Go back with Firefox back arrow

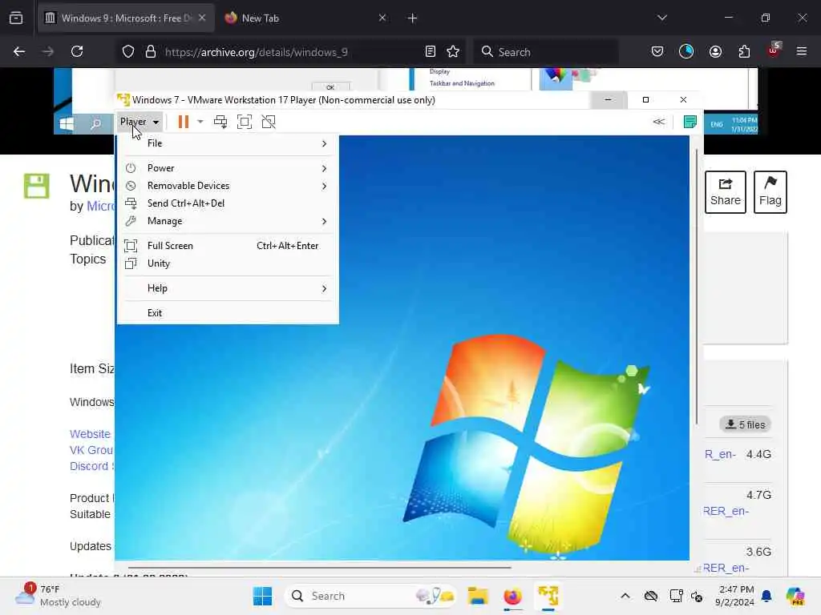[x=19, y=51]
